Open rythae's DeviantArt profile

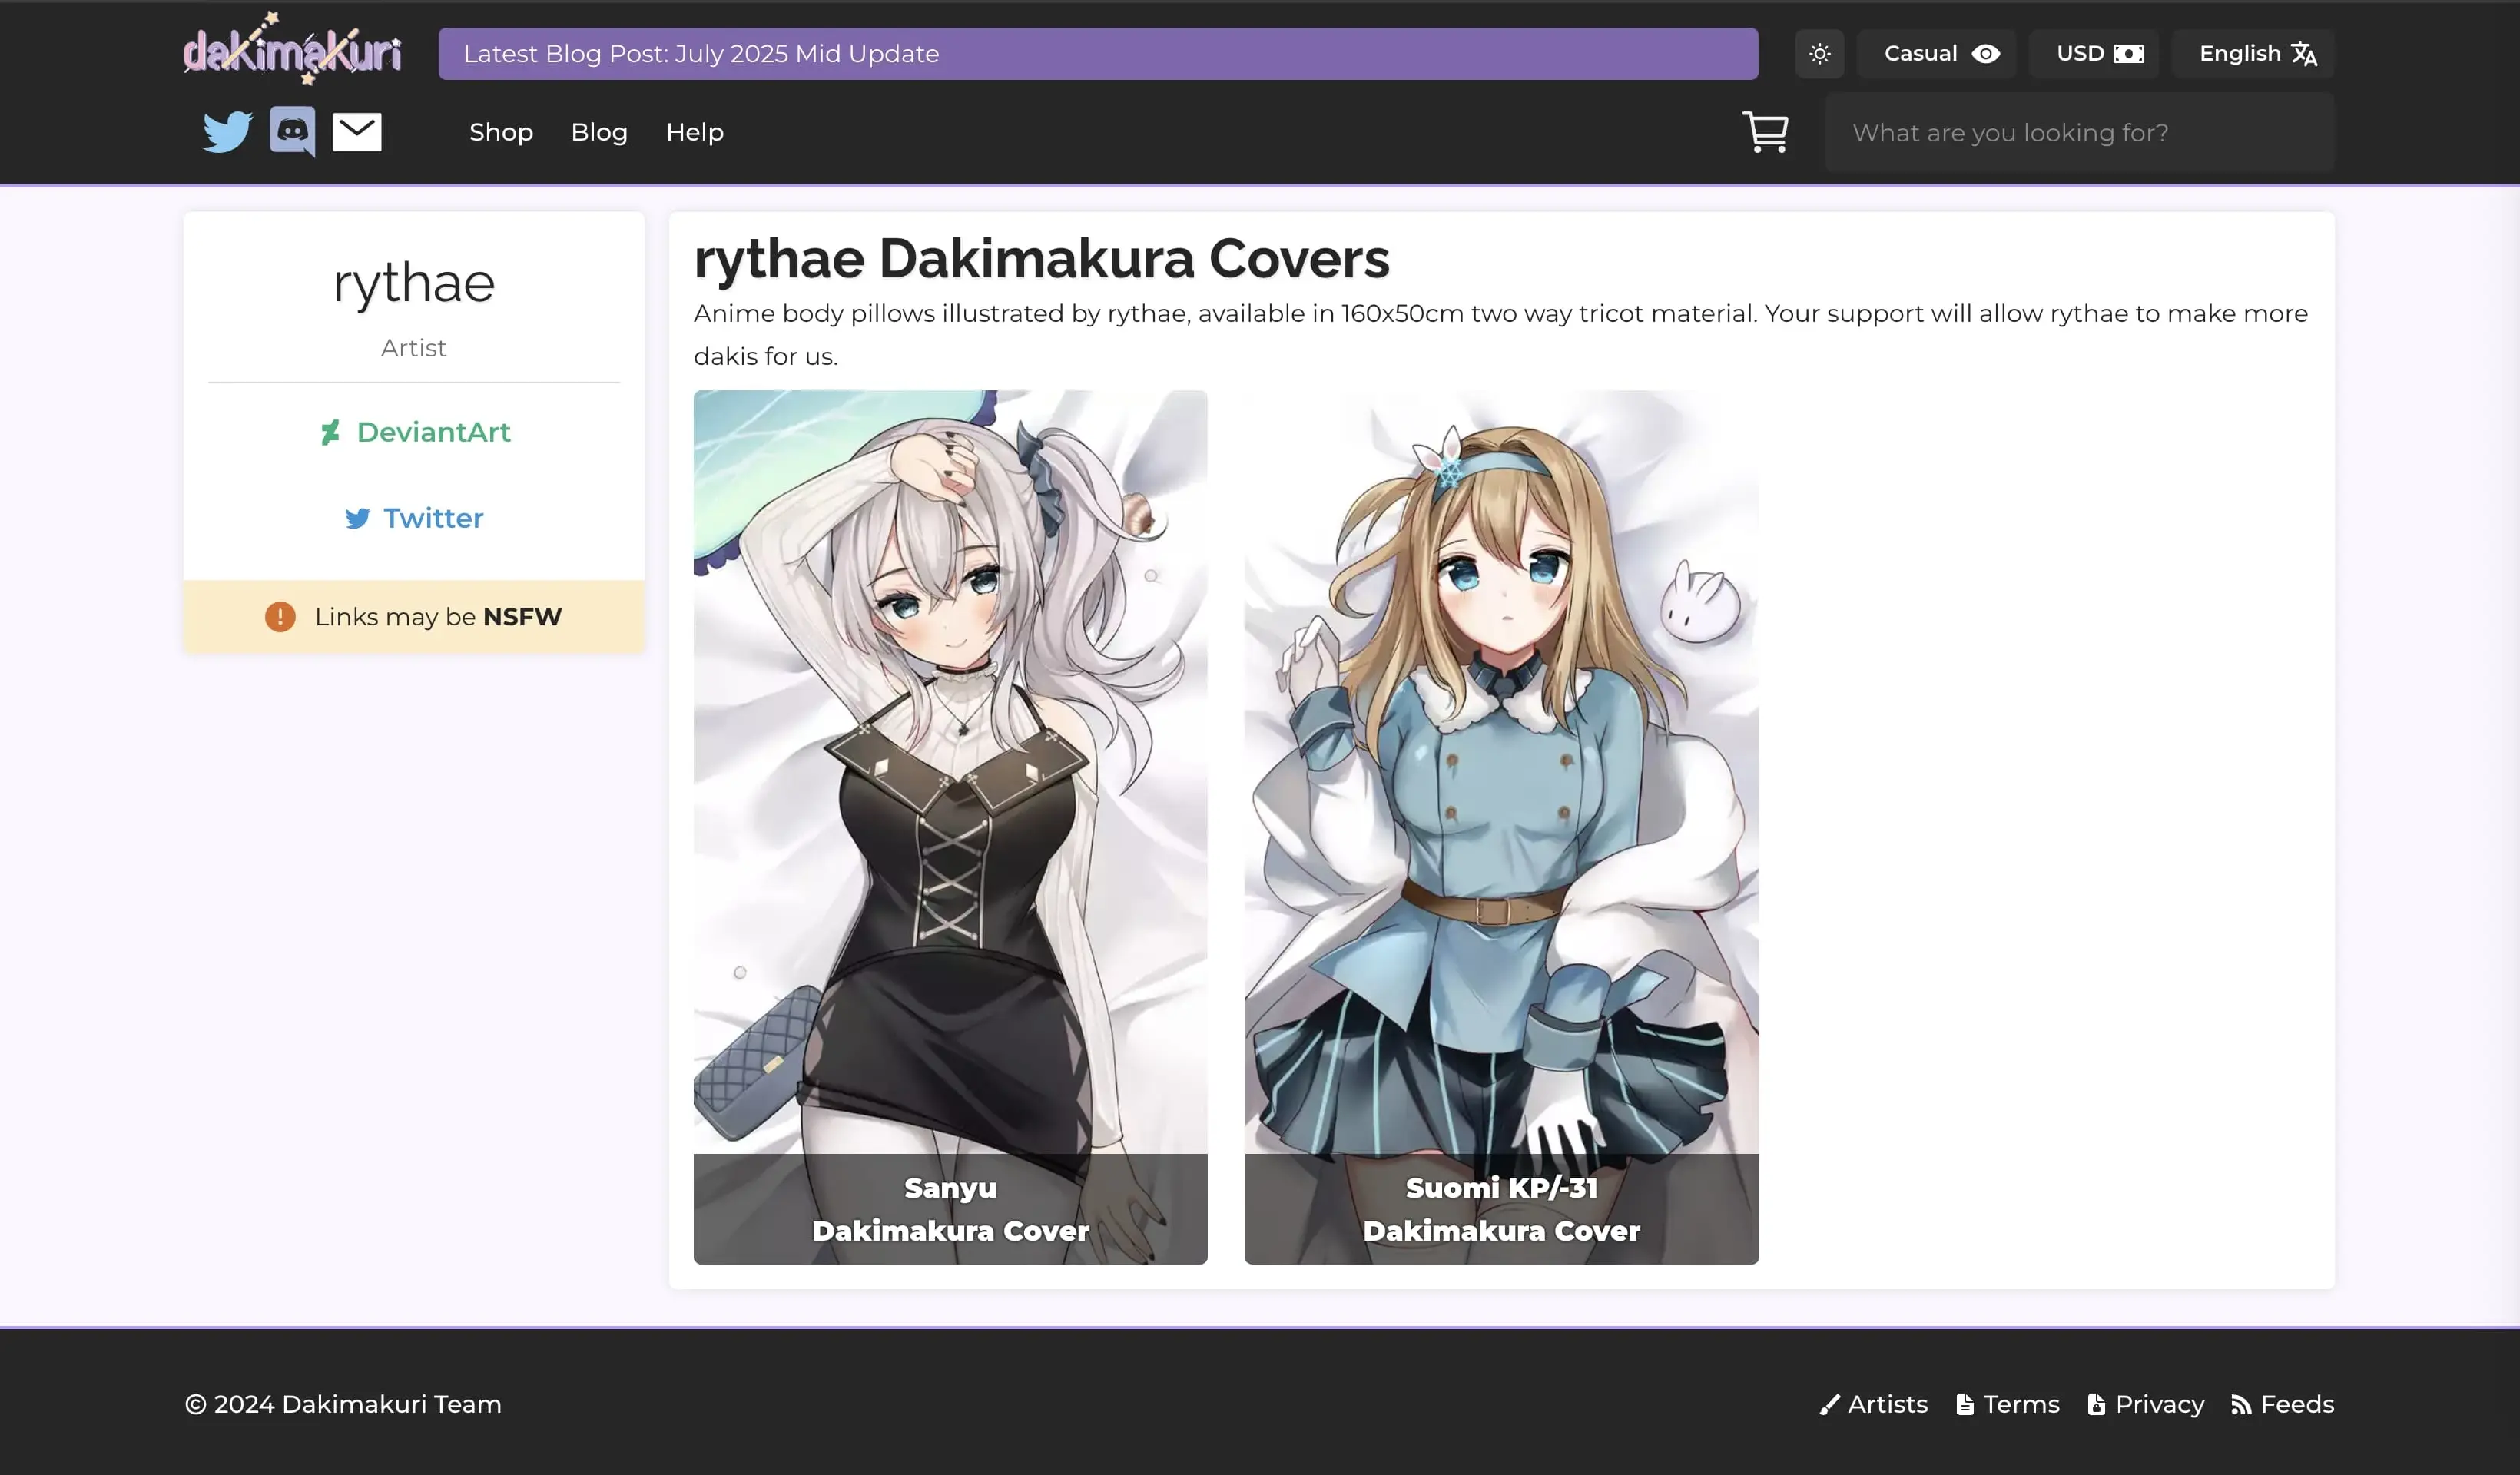click(414, 432)
